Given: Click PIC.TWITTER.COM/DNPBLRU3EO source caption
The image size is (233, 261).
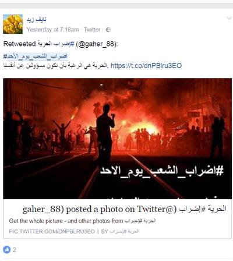Looking at the screenshot, I should coord(52,231).
